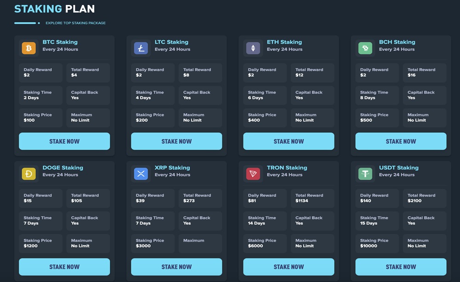Click the Tether icon in USDT Staking

365,174
